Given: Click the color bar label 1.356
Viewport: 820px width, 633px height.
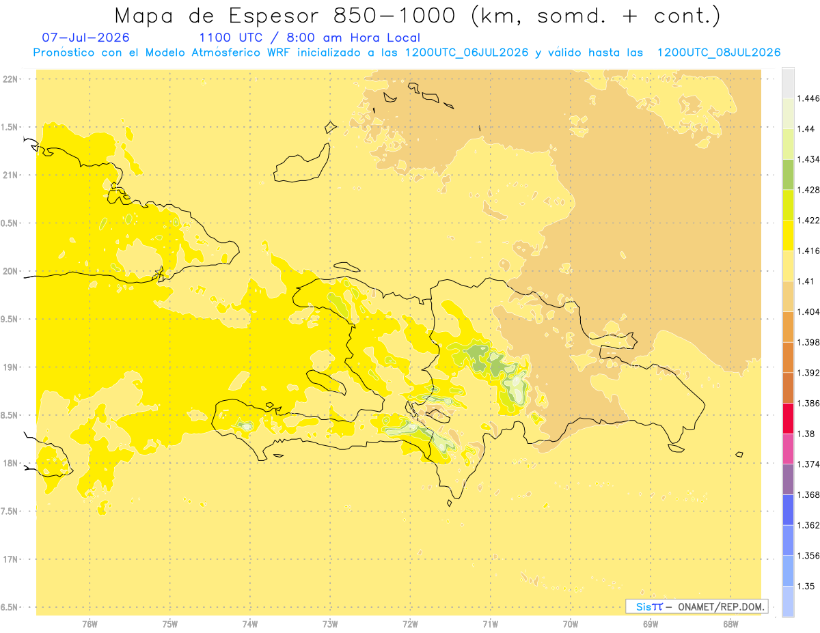Looking at the screenshot, I should pyautogui.click(x=808, y=555).
